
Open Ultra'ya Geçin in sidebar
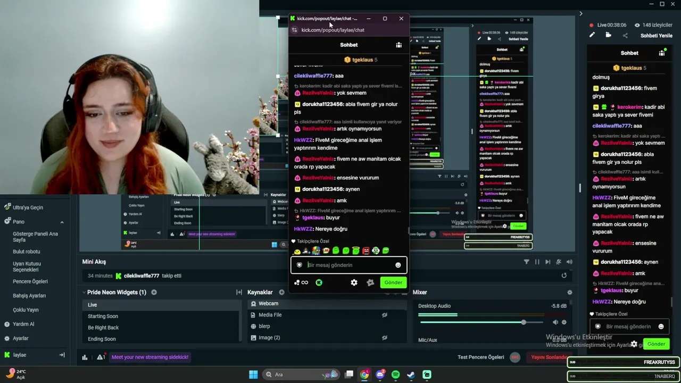pyautogui.click(x=28, y=207)
